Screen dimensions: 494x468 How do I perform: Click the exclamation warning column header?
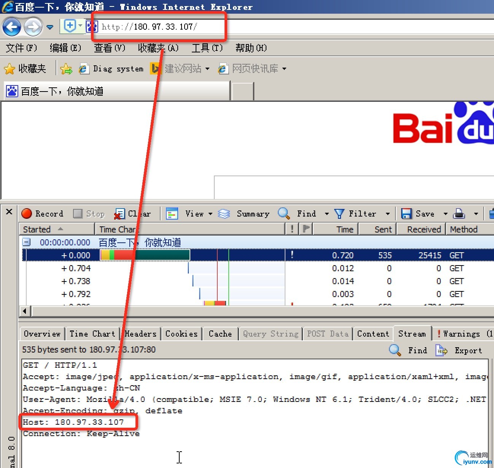tap(292, 229)
